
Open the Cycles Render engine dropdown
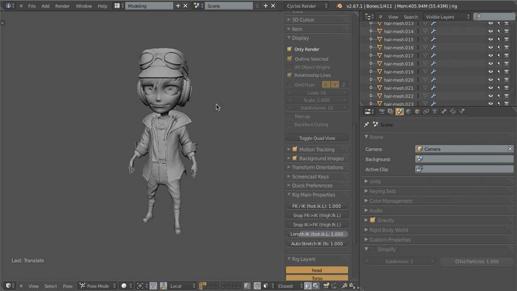point(307,6)
